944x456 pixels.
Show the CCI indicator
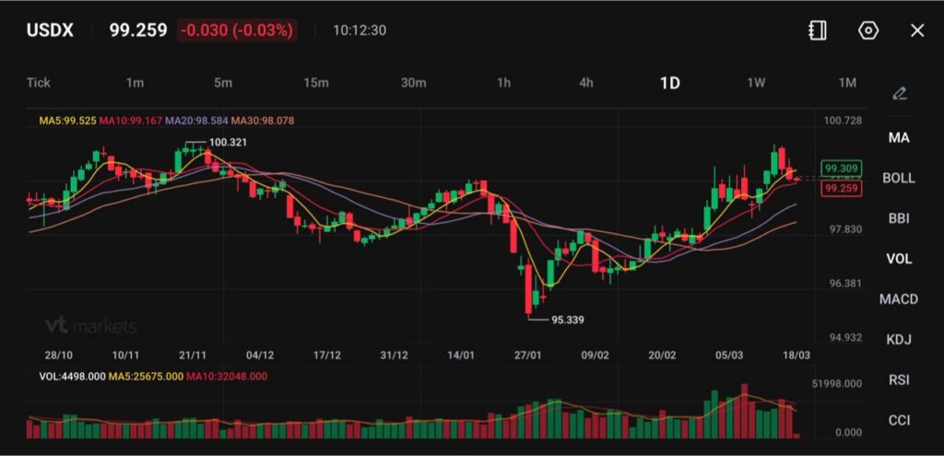(899, 420)
